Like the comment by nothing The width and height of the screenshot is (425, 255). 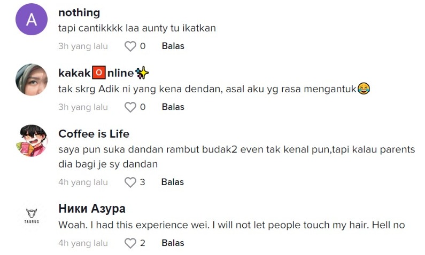[x=130, y=46]
